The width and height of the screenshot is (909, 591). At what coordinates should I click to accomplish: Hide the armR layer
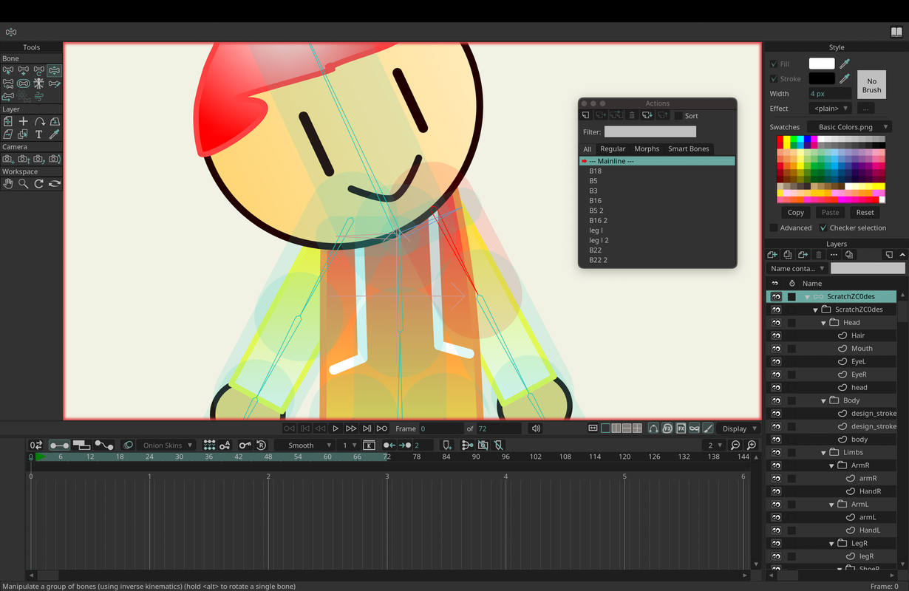tap(776, 479)
